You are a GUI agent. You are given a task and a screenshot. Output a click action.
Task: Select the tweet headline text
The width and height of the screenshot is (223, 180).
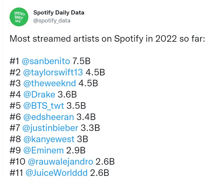click(x=108, y=39)
